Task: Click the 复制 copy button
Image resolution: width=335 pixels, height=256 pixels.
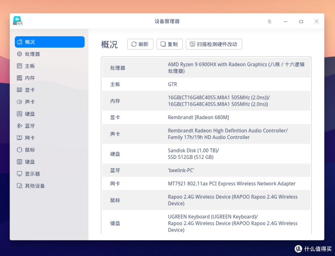Action: [170, 44]
